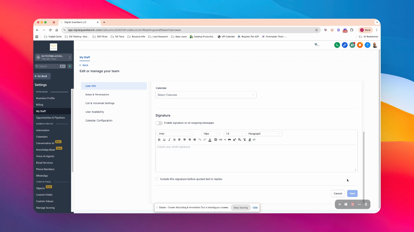414x232 pixels.
Task: Click the blue sparkle icon in header
Action: (x=345, y=45)
